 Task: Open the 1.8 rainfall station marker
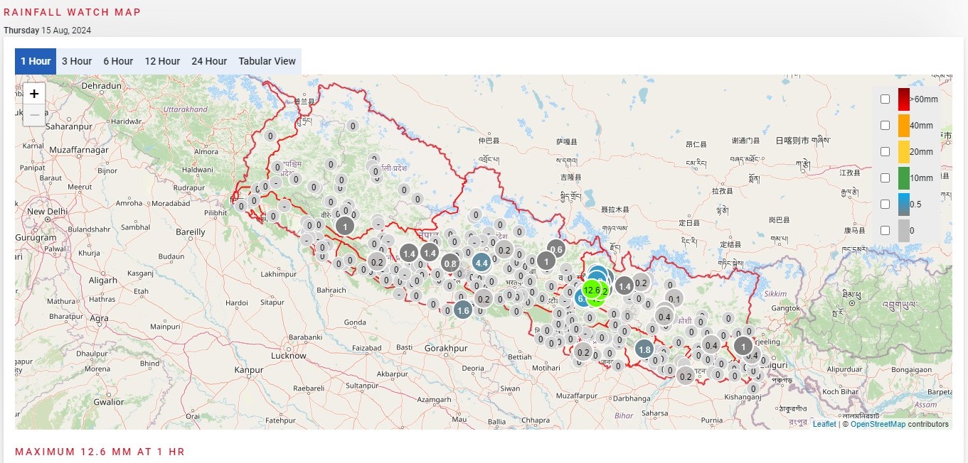(x=644, y=349)
